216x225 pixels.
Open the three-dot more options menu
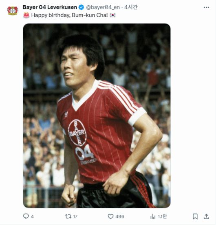(206, 7)
